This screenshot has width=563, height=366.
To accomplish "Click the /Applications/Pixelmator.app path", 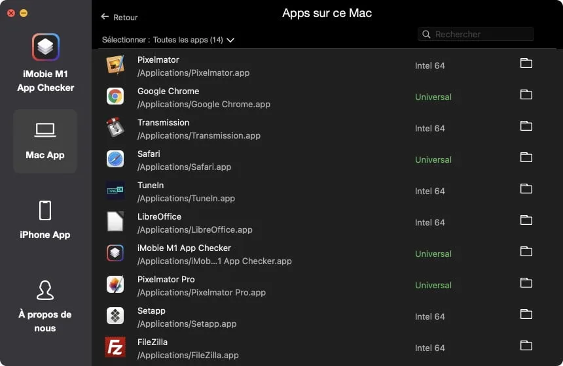I will [194, 73].
